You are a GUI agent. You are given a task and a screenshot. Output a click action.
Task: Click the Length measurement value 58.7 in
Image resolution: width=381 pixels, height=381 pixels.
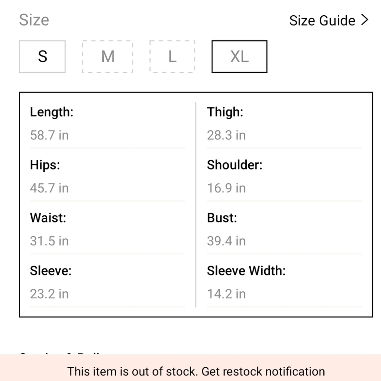[x=50, y=135]
